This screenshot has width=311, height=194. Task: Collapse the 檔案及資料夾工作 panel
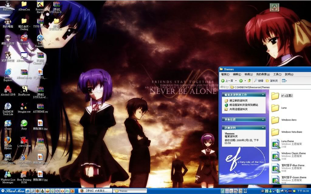pyautogui.click(x=263, y=95)
